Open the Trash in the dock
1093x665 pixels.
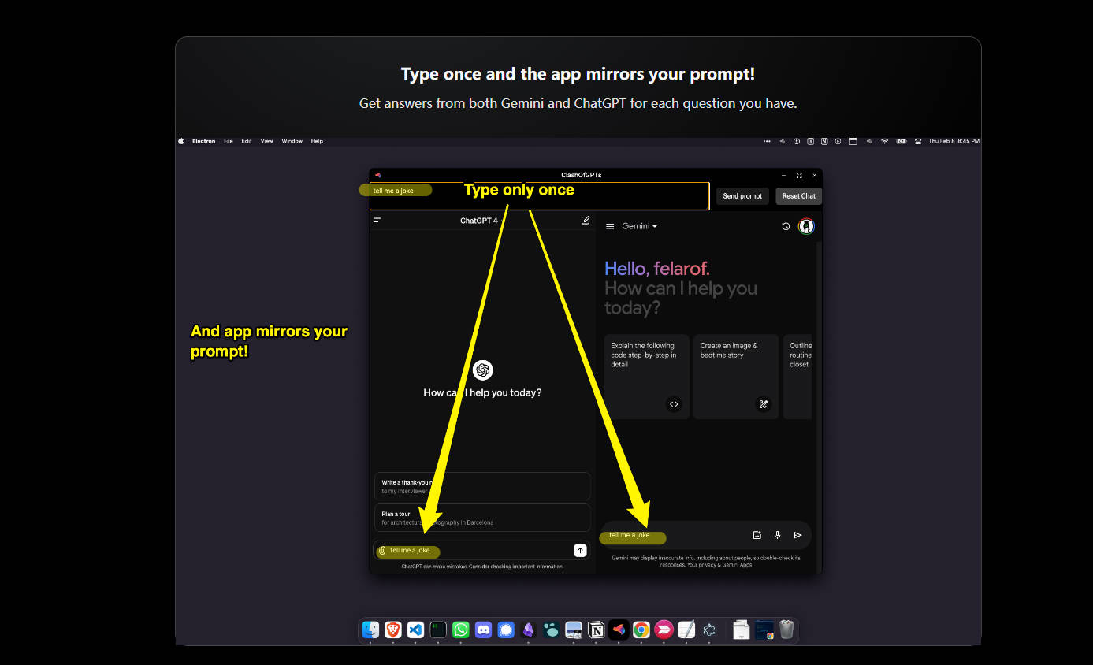(x=786, y=630)
